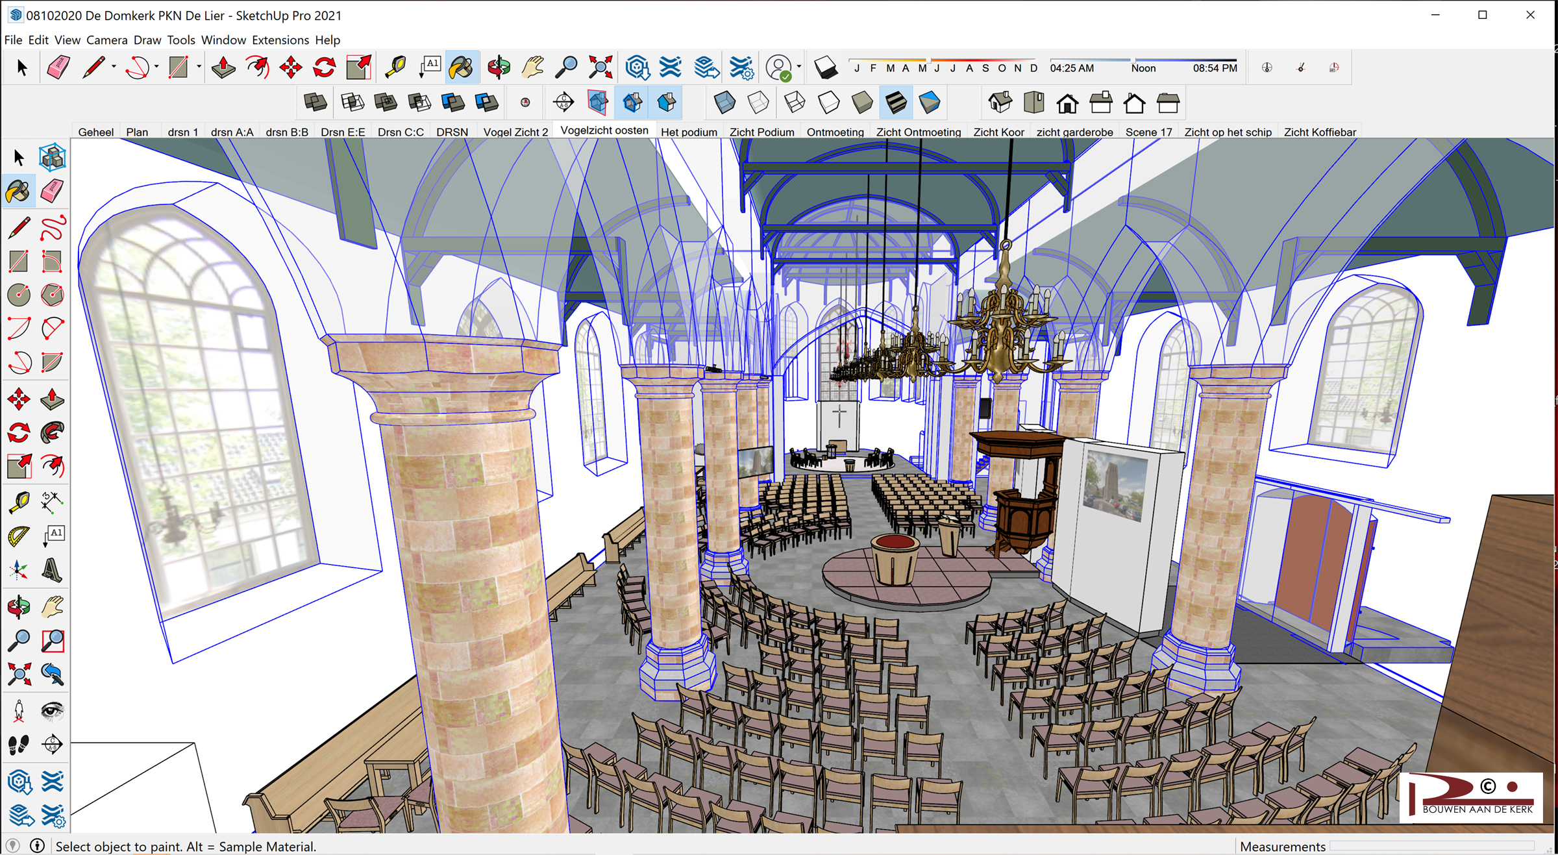1558x855 pixels.
Task: Toggle X-Ray face style
Action: (724, 103)
